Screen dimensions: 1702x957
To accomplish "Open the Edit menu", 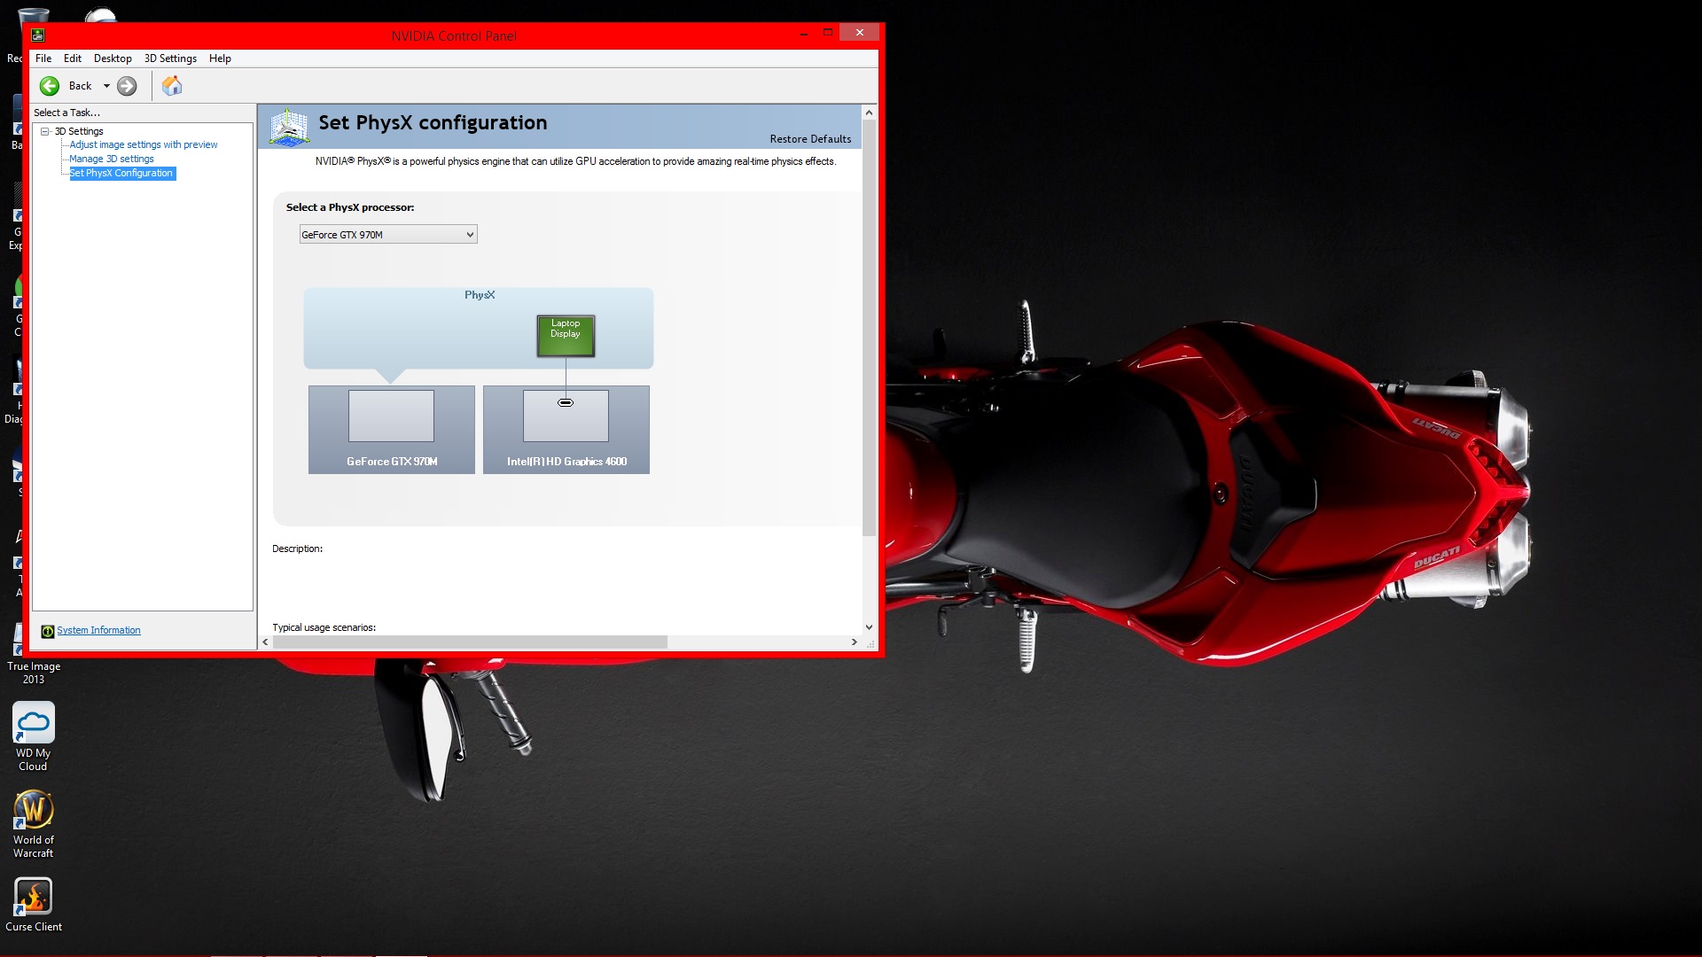I will 73,58.
